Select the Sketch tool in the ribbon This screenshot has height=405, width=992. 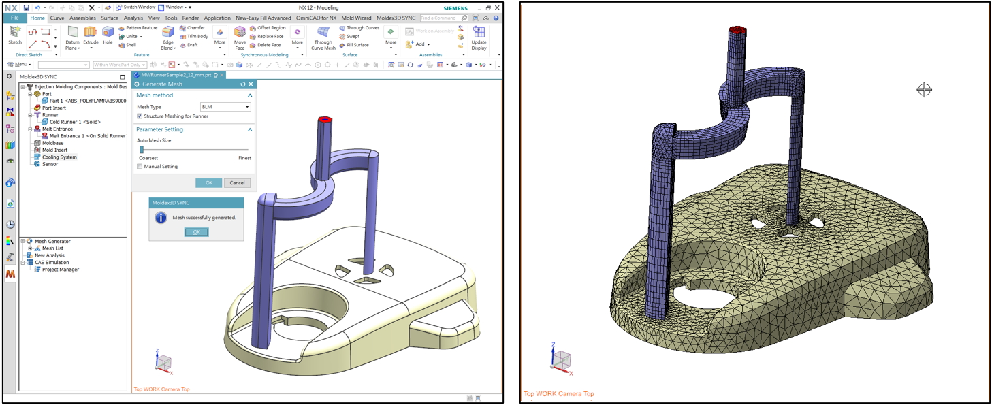coord(14,36)
